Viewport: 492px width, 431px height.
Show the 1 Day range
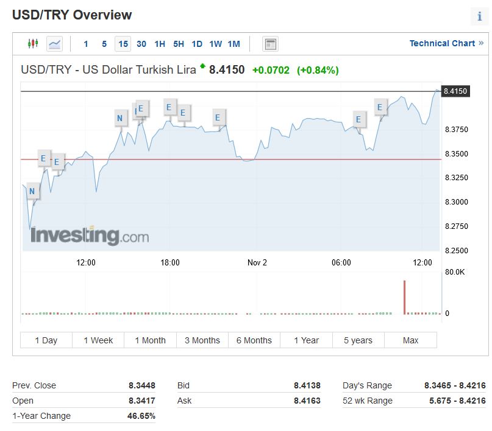pyautogui.click(x=46, y=340)
